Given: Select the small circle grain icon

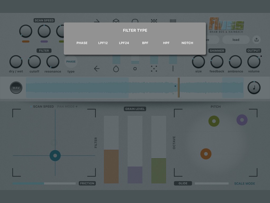Looking at the screenshot, I should (x=135, y=69).
